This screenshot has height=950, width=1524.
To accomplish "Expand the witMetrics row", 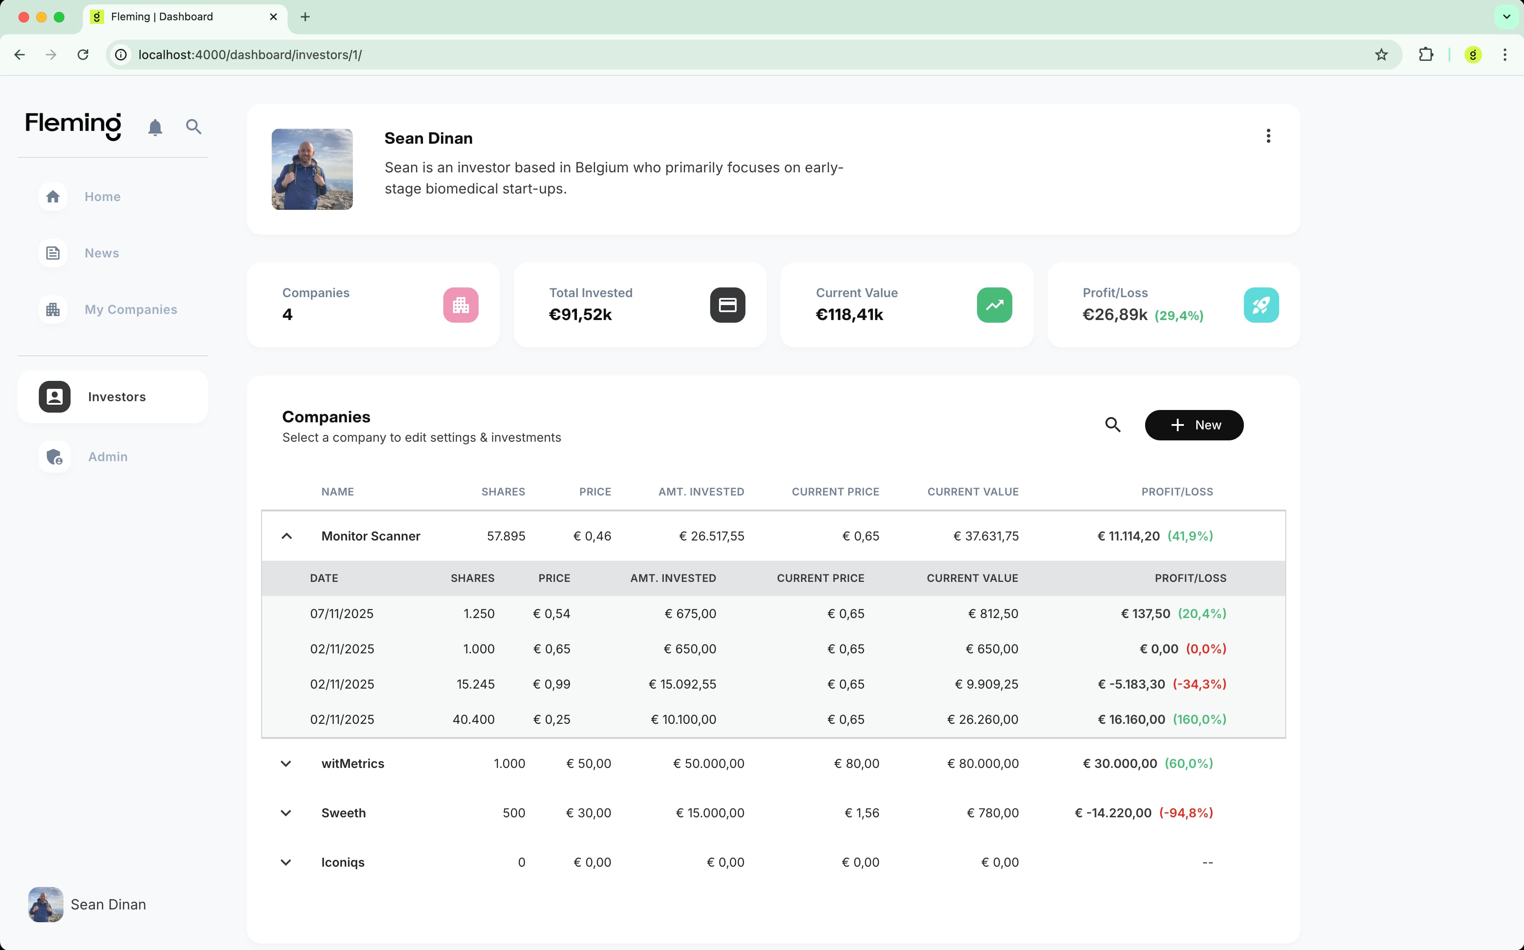I will point(286,764).
